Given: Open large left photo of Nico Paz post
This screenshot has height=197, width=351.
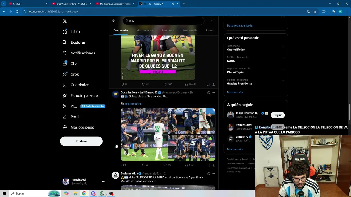Looking at the screenshot, I should coord(144,134).
